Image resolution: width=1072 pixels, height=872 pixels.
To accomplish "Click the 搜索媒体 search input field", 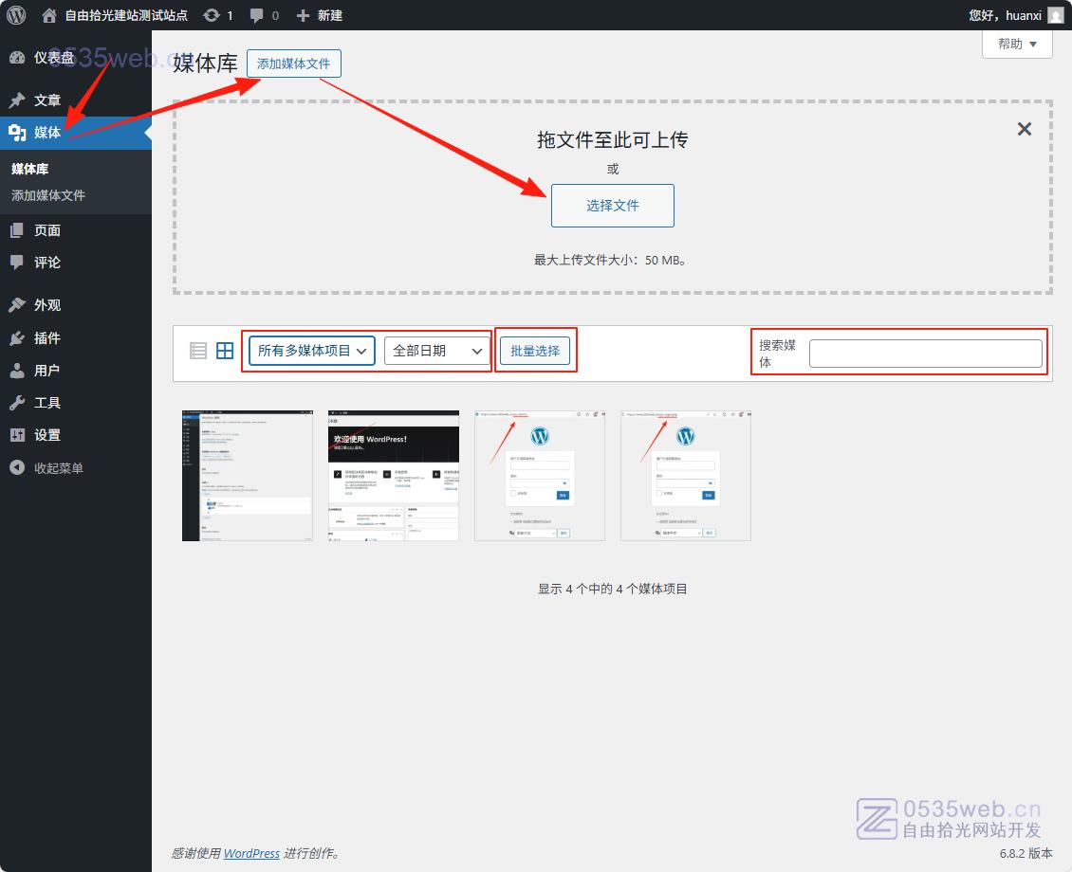I will click(925, 354).
